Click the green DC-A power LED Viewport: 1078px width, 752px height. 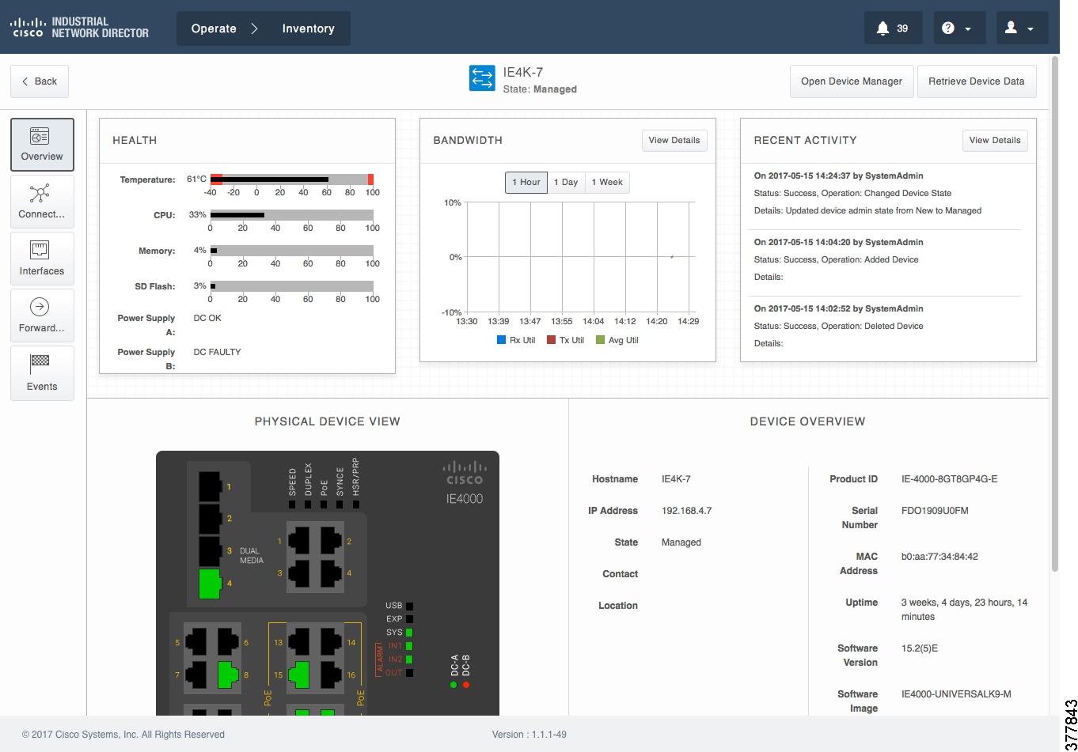[x=454, y=685]
